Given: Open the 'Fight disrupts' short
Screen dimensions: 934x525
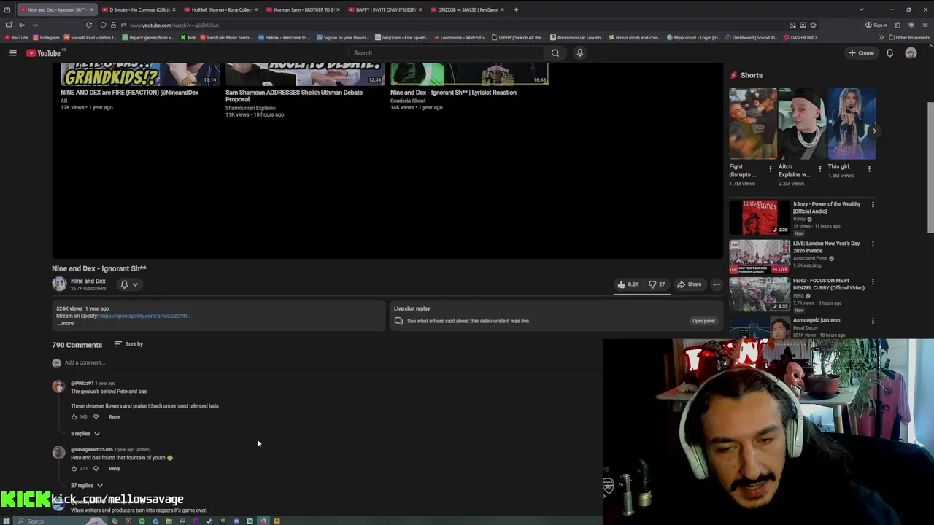Looking at the screenshot, I should coord(753,124).
